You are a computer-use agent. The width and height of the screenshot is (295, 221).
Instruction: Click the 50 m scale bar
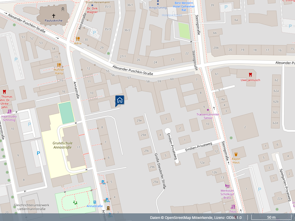click(271, 217)
